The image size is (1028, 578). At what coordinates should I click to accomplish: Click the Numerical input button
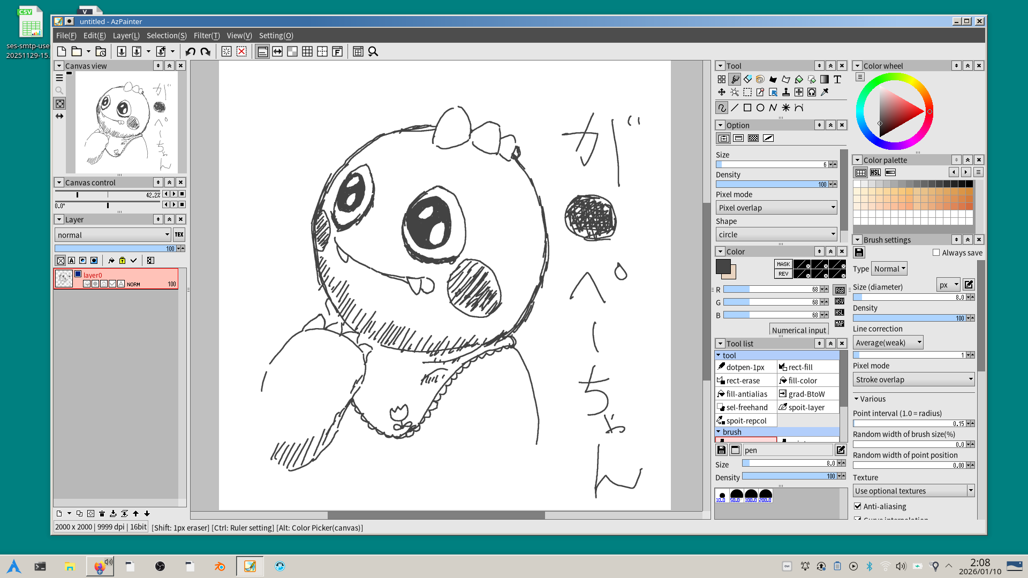(799, 330)
